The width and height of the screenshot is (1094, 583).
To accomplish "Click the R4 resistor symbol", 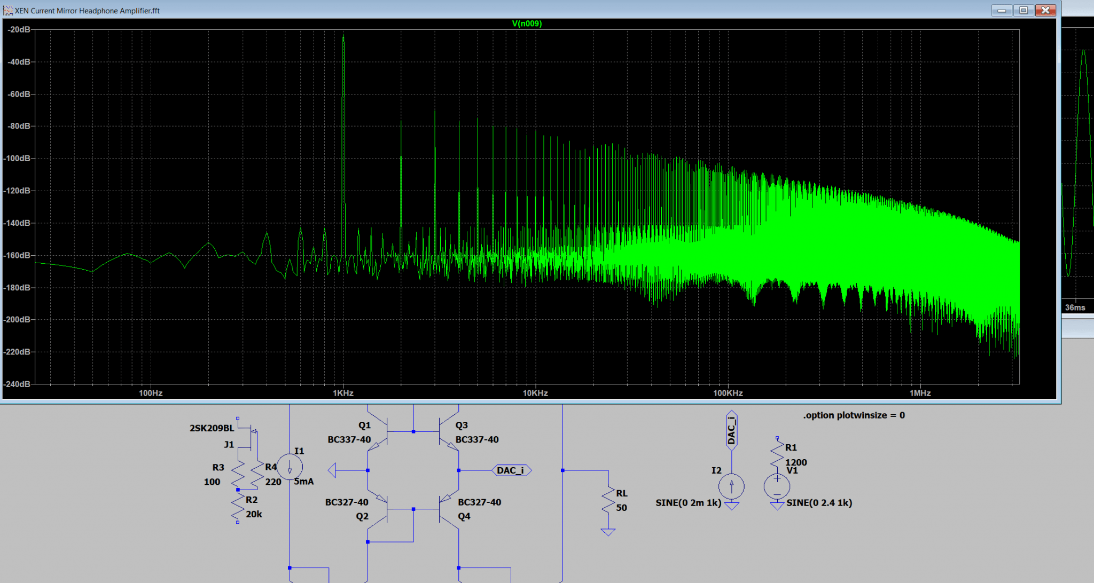I will pos(257,474).
